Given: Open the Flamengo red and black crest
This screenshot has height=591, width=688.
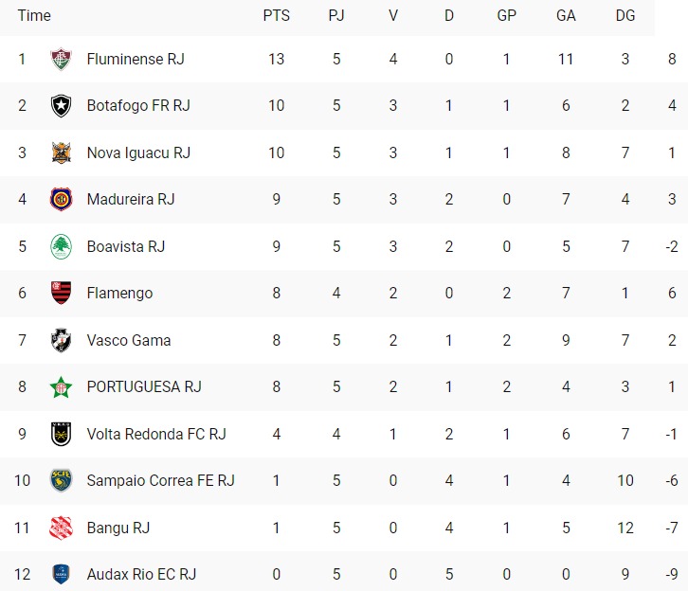Looking at the screenshot, I should (x=61, y=293).
